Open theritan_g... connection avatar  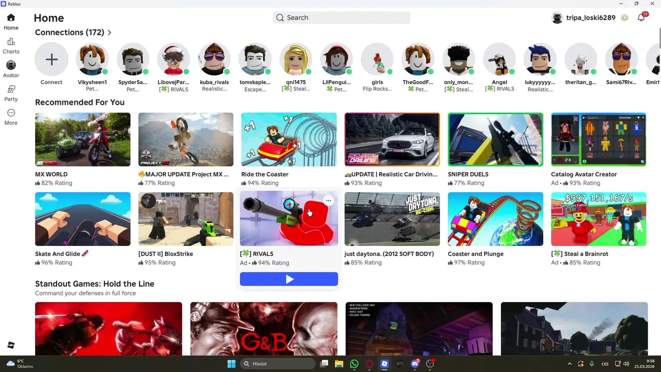click(x=581, y=59)
